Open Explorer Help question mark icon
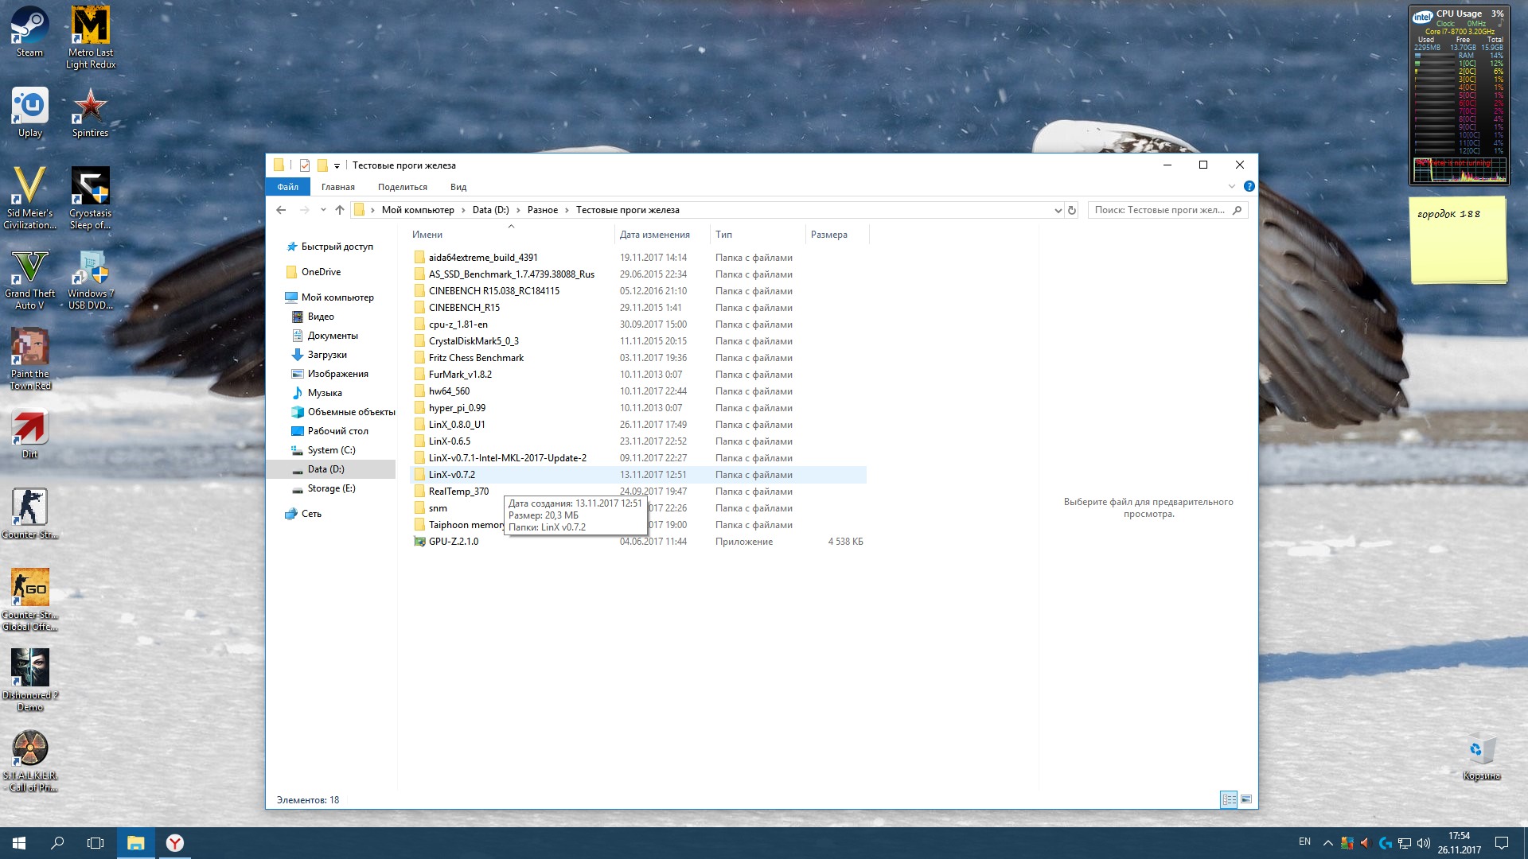This screenshot has width=1528, height=859. point(1249,187)
